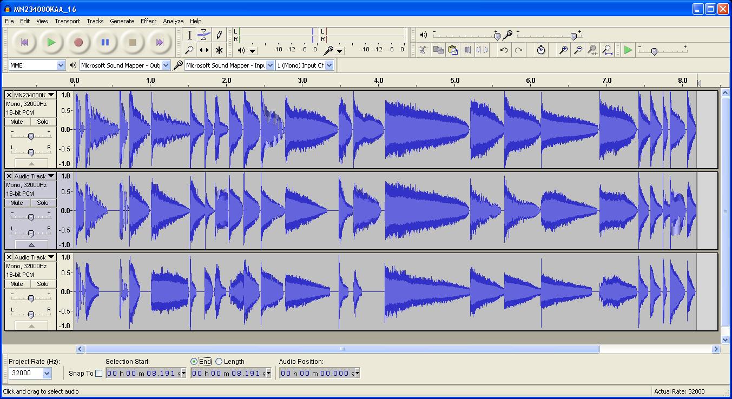Solo the second Audio Track
The height and width of the screenshot is (399, 732).
pos(43,203)
